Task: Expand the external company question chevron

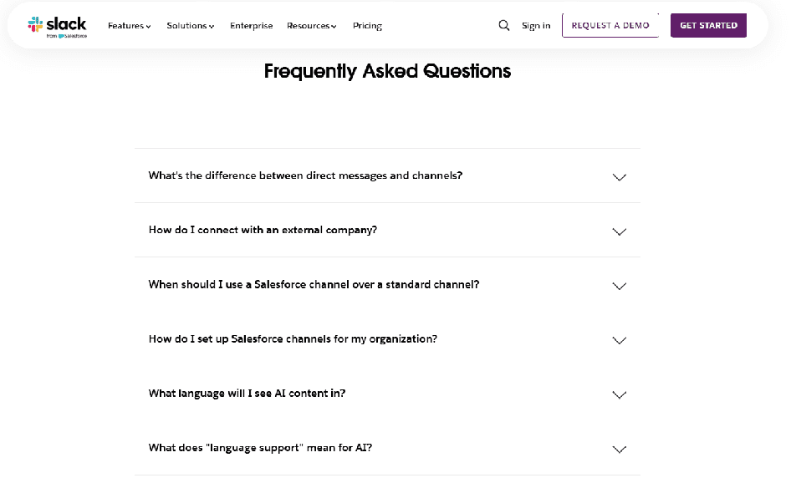Action: tap(619, 231)
